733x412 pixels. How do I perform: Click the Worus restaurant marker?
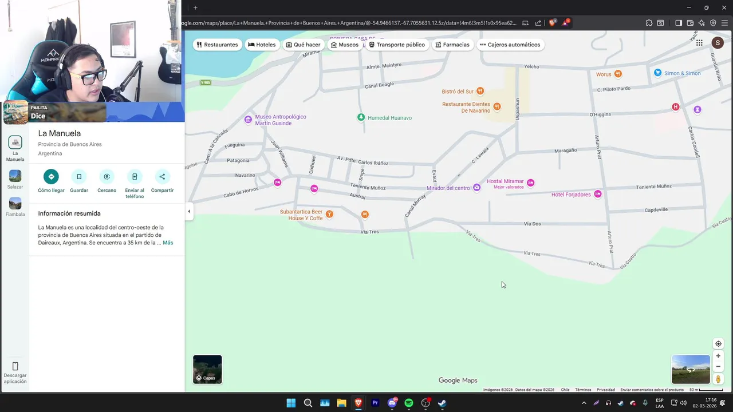[618, 74]
